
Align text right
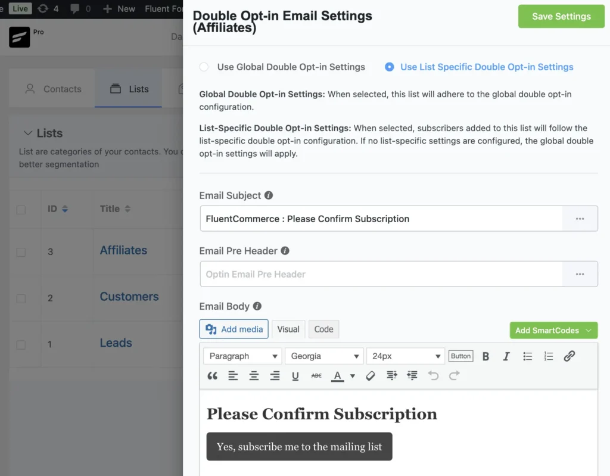(275, 375)
